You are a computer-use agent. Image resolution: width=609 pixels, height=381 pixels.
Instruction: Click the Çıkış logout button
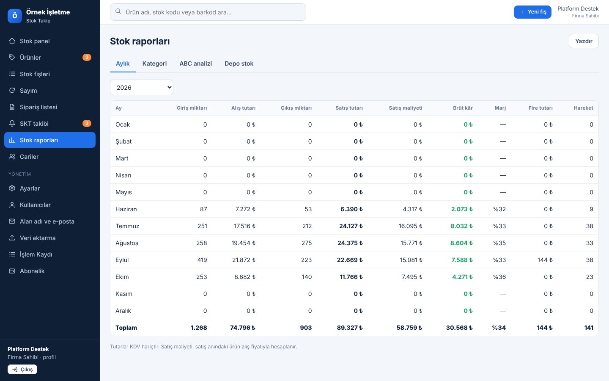22,370
